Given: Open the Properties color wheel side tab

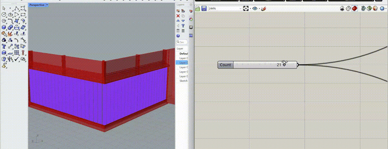Looking at the screenshot, I should [191, 19].
